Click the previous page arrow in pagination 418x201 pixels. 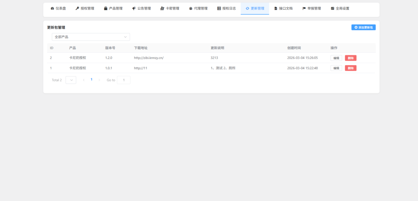pos(84,80)
